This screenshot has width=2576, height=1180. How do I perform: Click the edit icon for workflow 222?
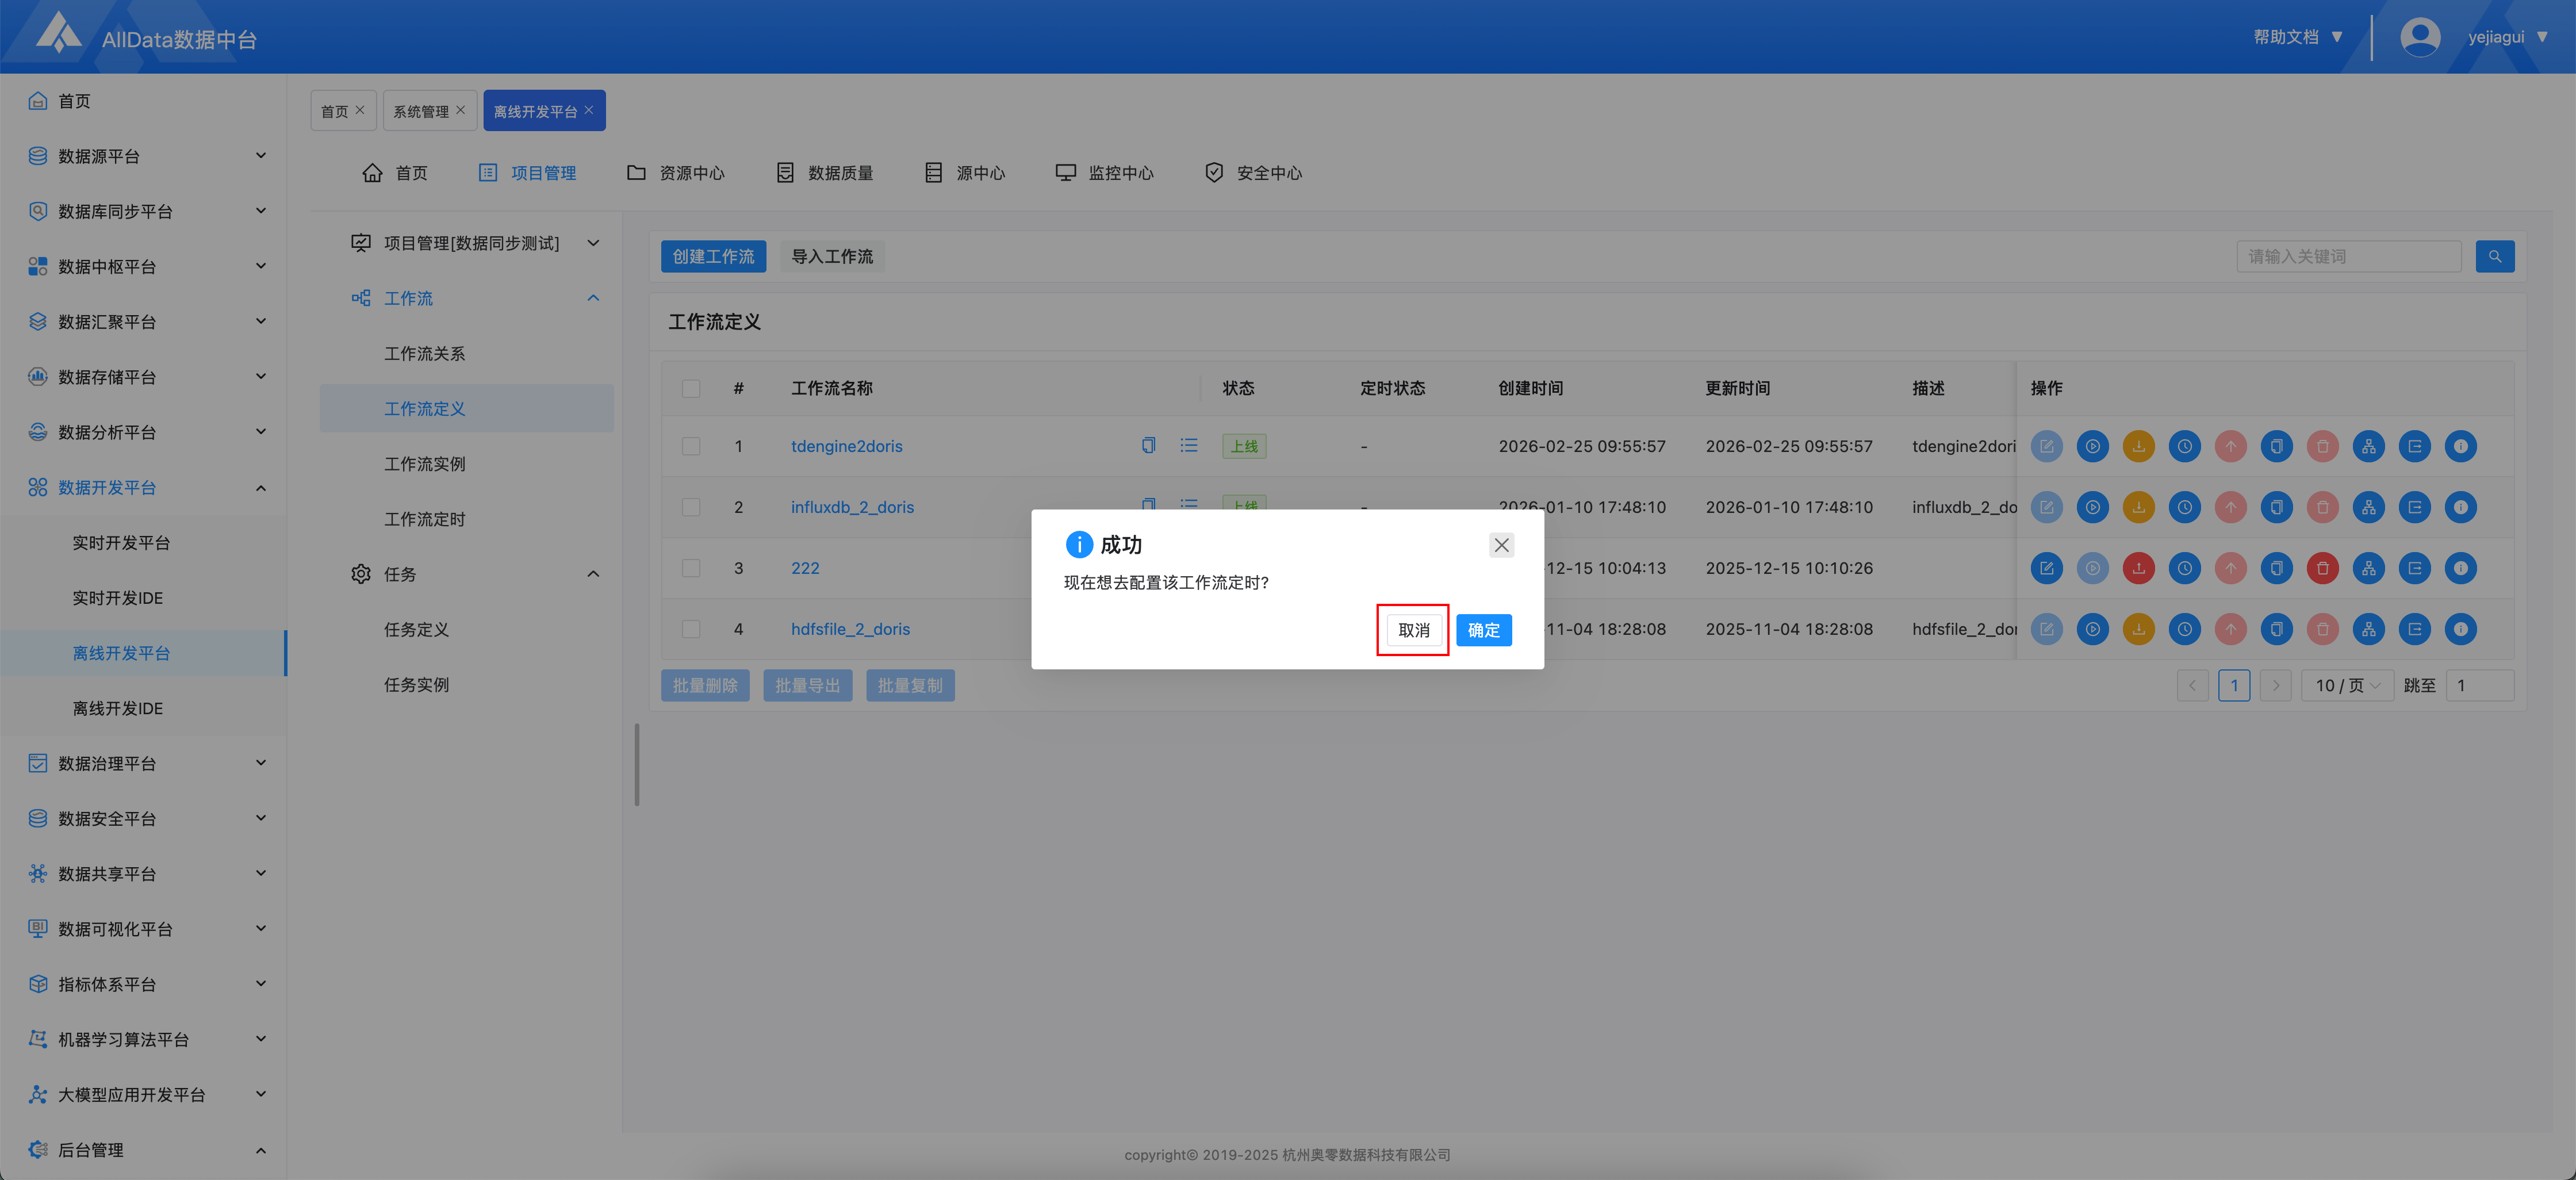[2046, 568]
